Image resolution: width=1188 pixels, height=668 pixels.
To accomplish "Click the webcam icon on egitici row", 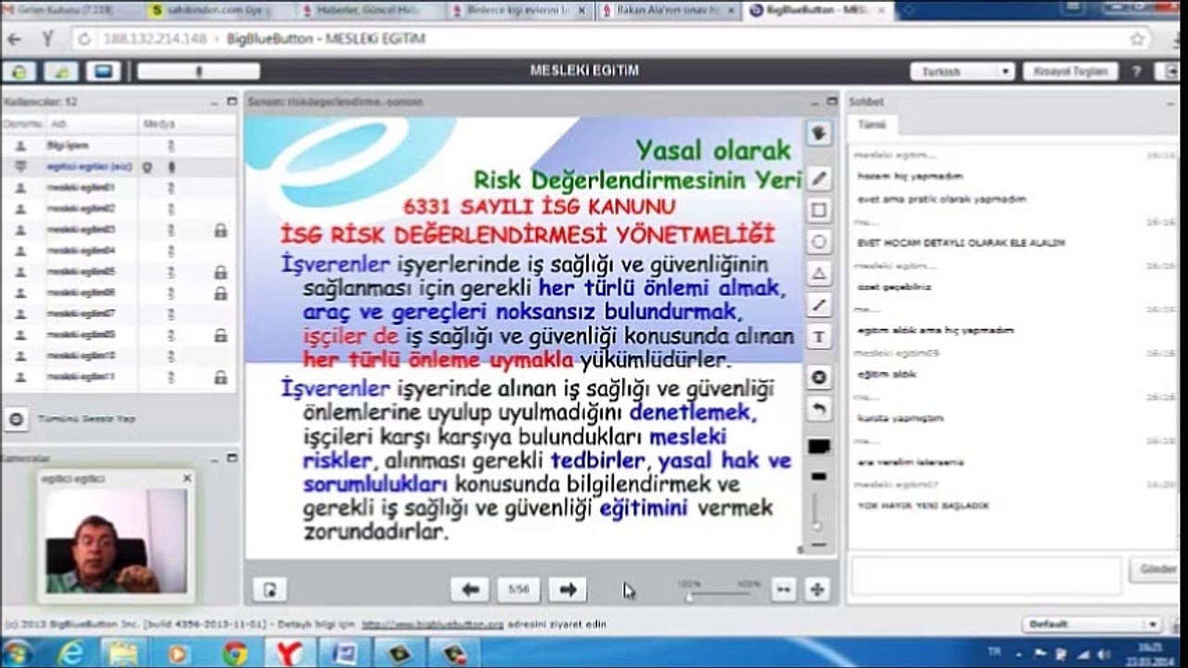I will [x=147, y=167].
